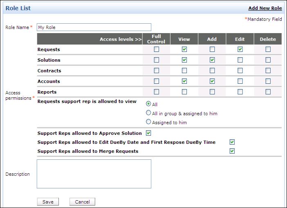287x208 pixels.
Task: Check Delete permission for Reports
Action: [268, 92]
